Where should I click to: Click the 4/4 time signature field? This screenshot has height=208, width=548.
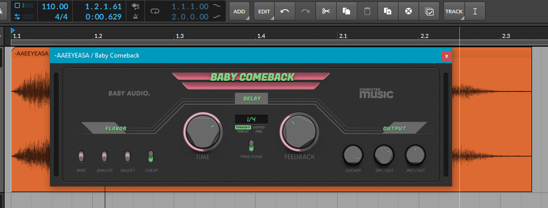click(x=61, y=16)
